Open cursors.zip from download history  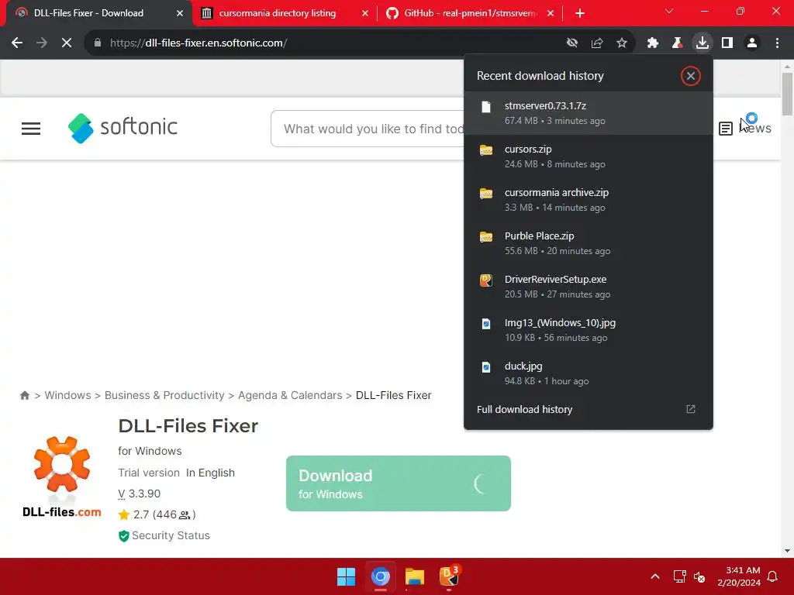(589, 156)
